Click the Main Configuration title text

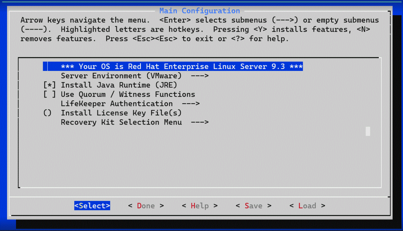click(200, 11)
